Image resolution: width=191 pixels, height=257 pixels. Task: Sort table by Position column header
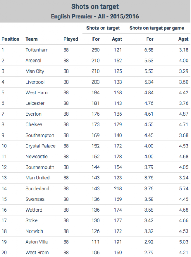(x=10, y=39)
